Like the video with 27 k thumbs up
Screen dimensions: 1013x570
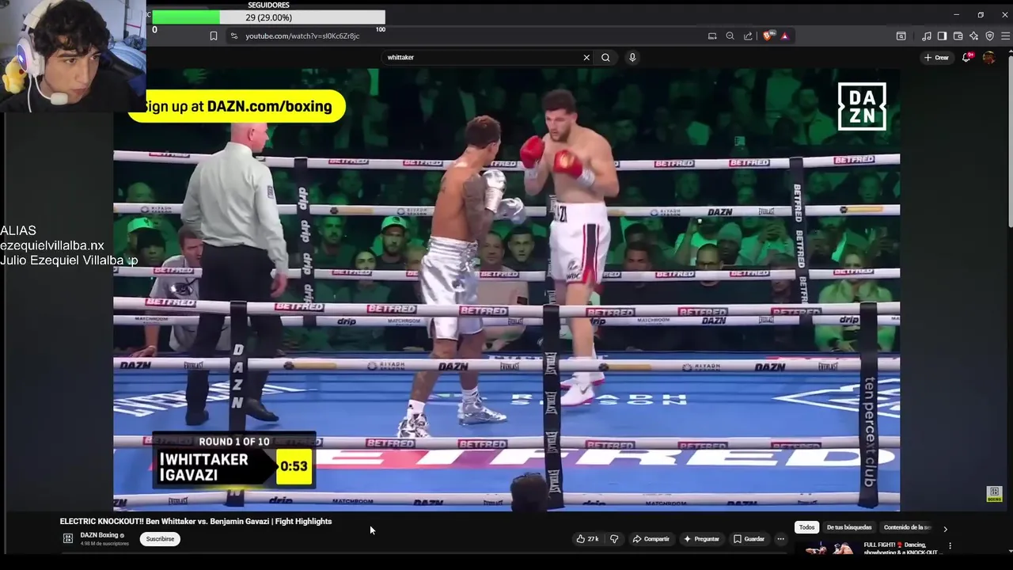[x=587, y=539]
